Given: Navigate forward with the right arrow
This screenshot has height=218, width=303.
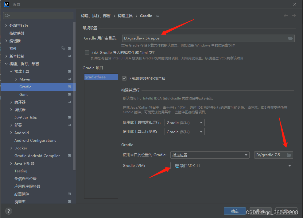Looking at the screenshot, I should 294,16.
